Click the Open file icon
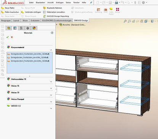This screenshot has width=158, height=139. (104, 3)
